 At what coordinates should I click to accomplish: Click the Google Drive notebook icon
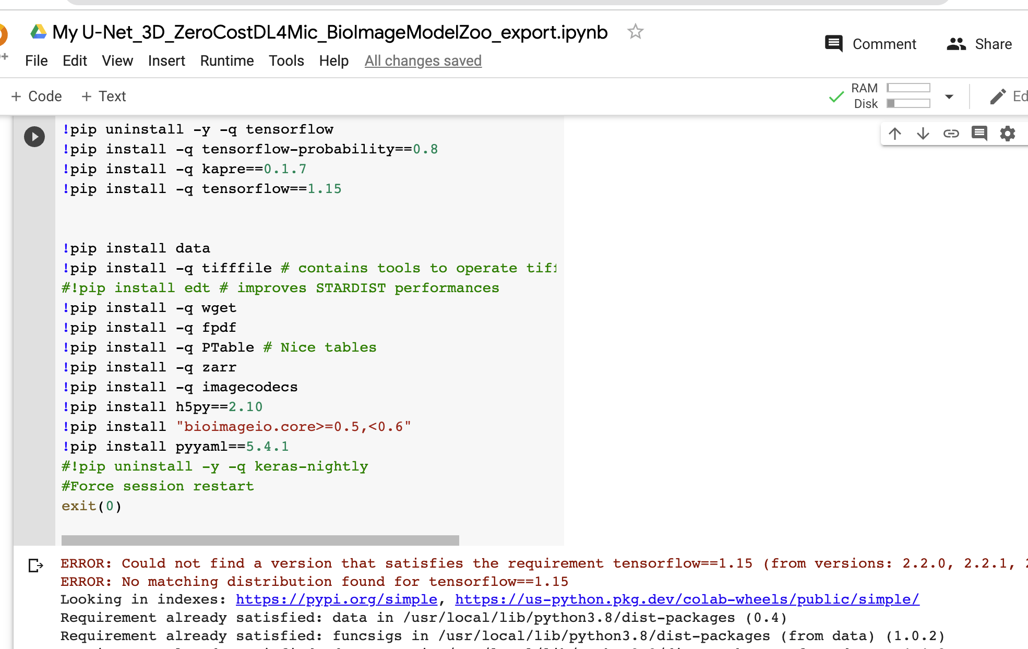[38, 32]
